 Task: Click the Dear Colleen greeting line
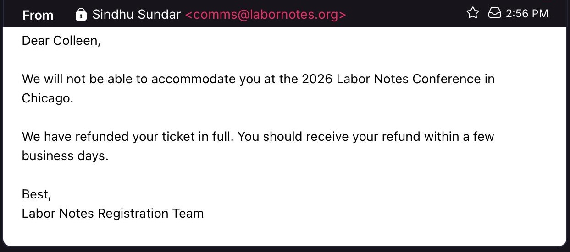tap(61, 41)
